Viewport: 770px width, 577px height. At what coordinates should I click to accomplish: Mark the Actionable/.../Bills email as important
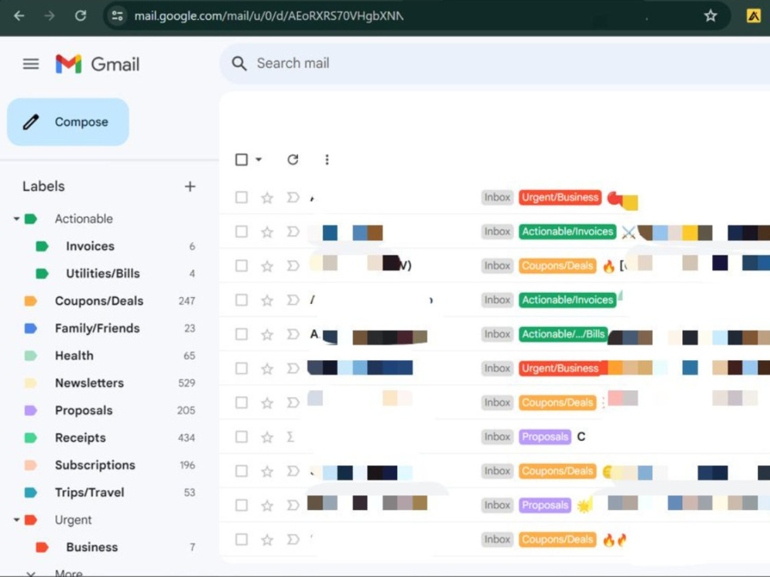(293, 334)
